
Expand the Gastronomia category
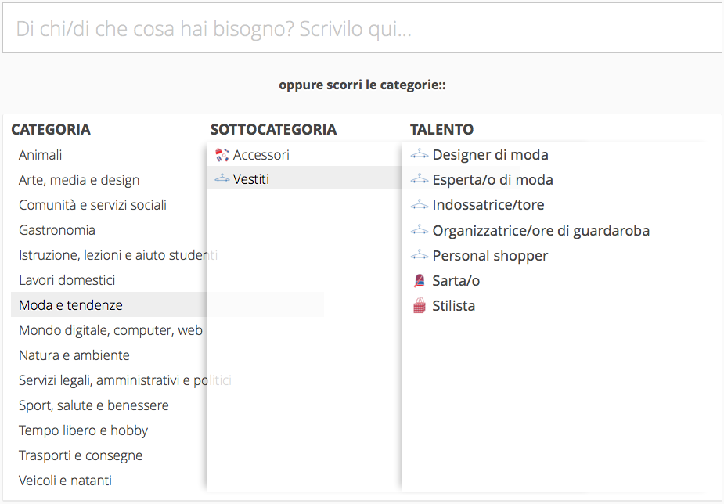click(x=57, y=230)
